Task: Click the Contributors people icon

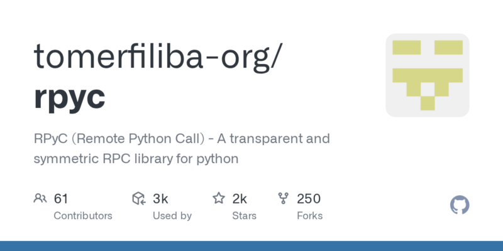Action: tap(40, 199)
